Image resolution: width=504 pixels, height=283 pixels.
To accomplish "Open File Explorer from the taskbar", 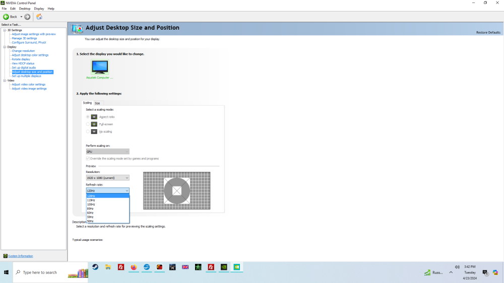I will 108,267.
